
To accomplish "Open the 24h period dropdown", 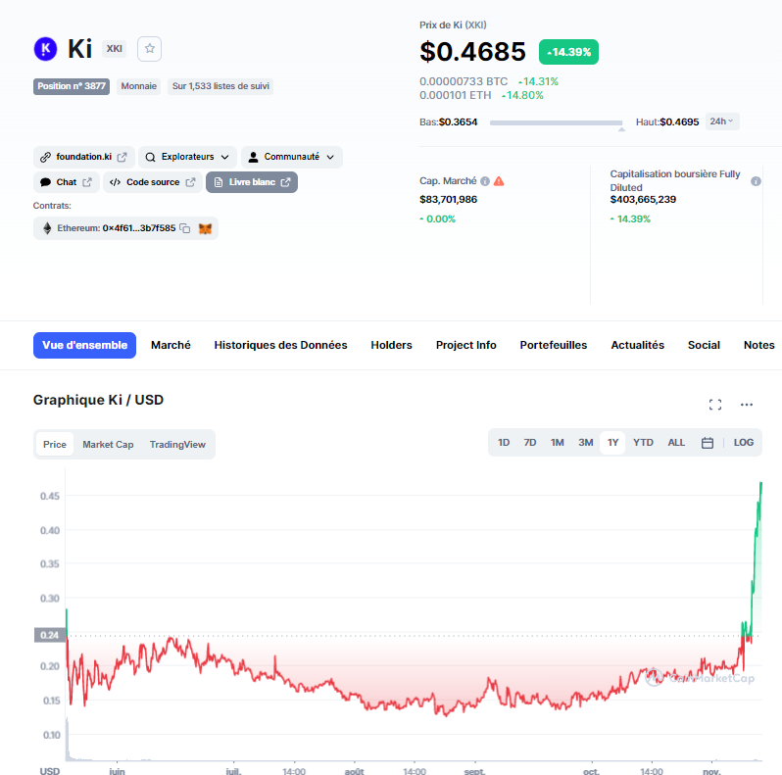I will (x=722, y=121).
